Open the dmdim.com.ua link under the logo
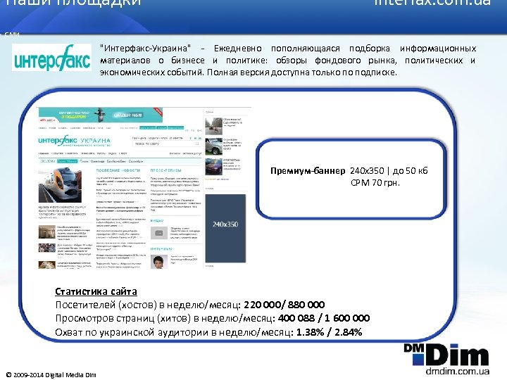 coord(457,372)
